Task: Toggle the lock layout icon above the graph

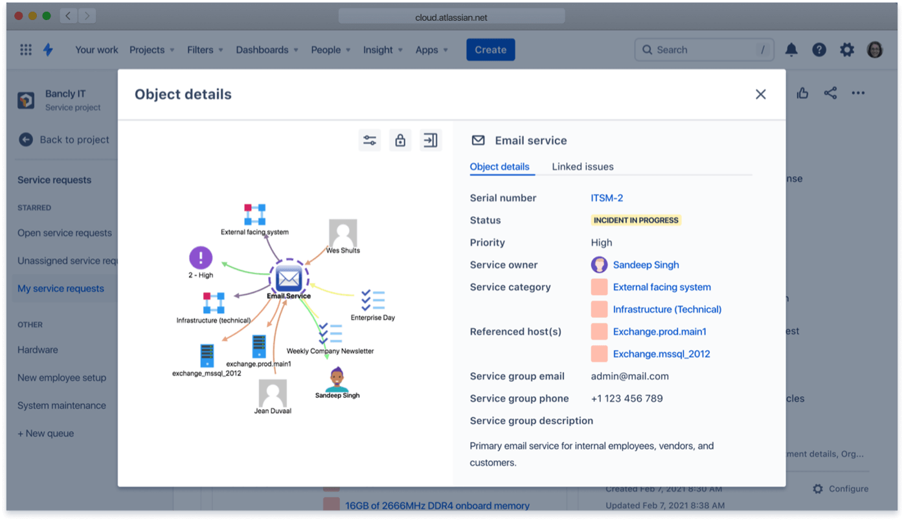Action: click(x=400, y=140)
